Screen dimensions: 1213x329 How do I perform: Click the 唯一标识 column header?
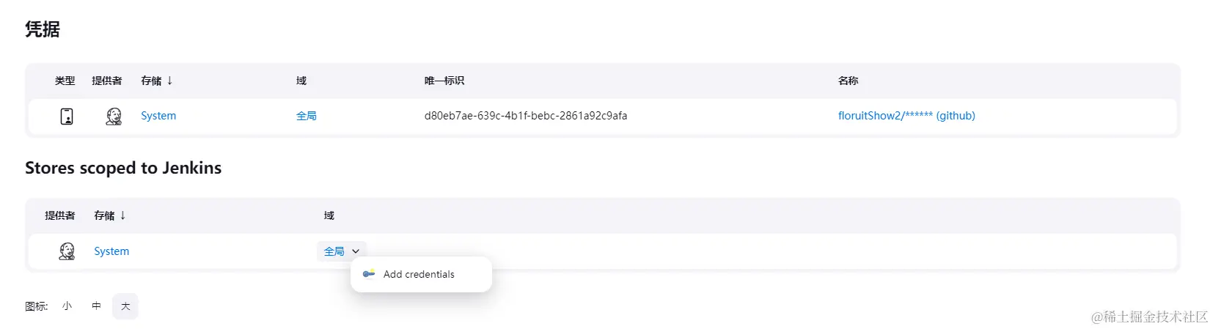pyautogui.click(x=444, y=81)
